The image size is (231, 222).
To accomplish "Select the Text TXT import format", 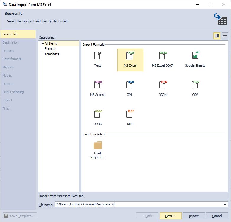I will (97, 60).
